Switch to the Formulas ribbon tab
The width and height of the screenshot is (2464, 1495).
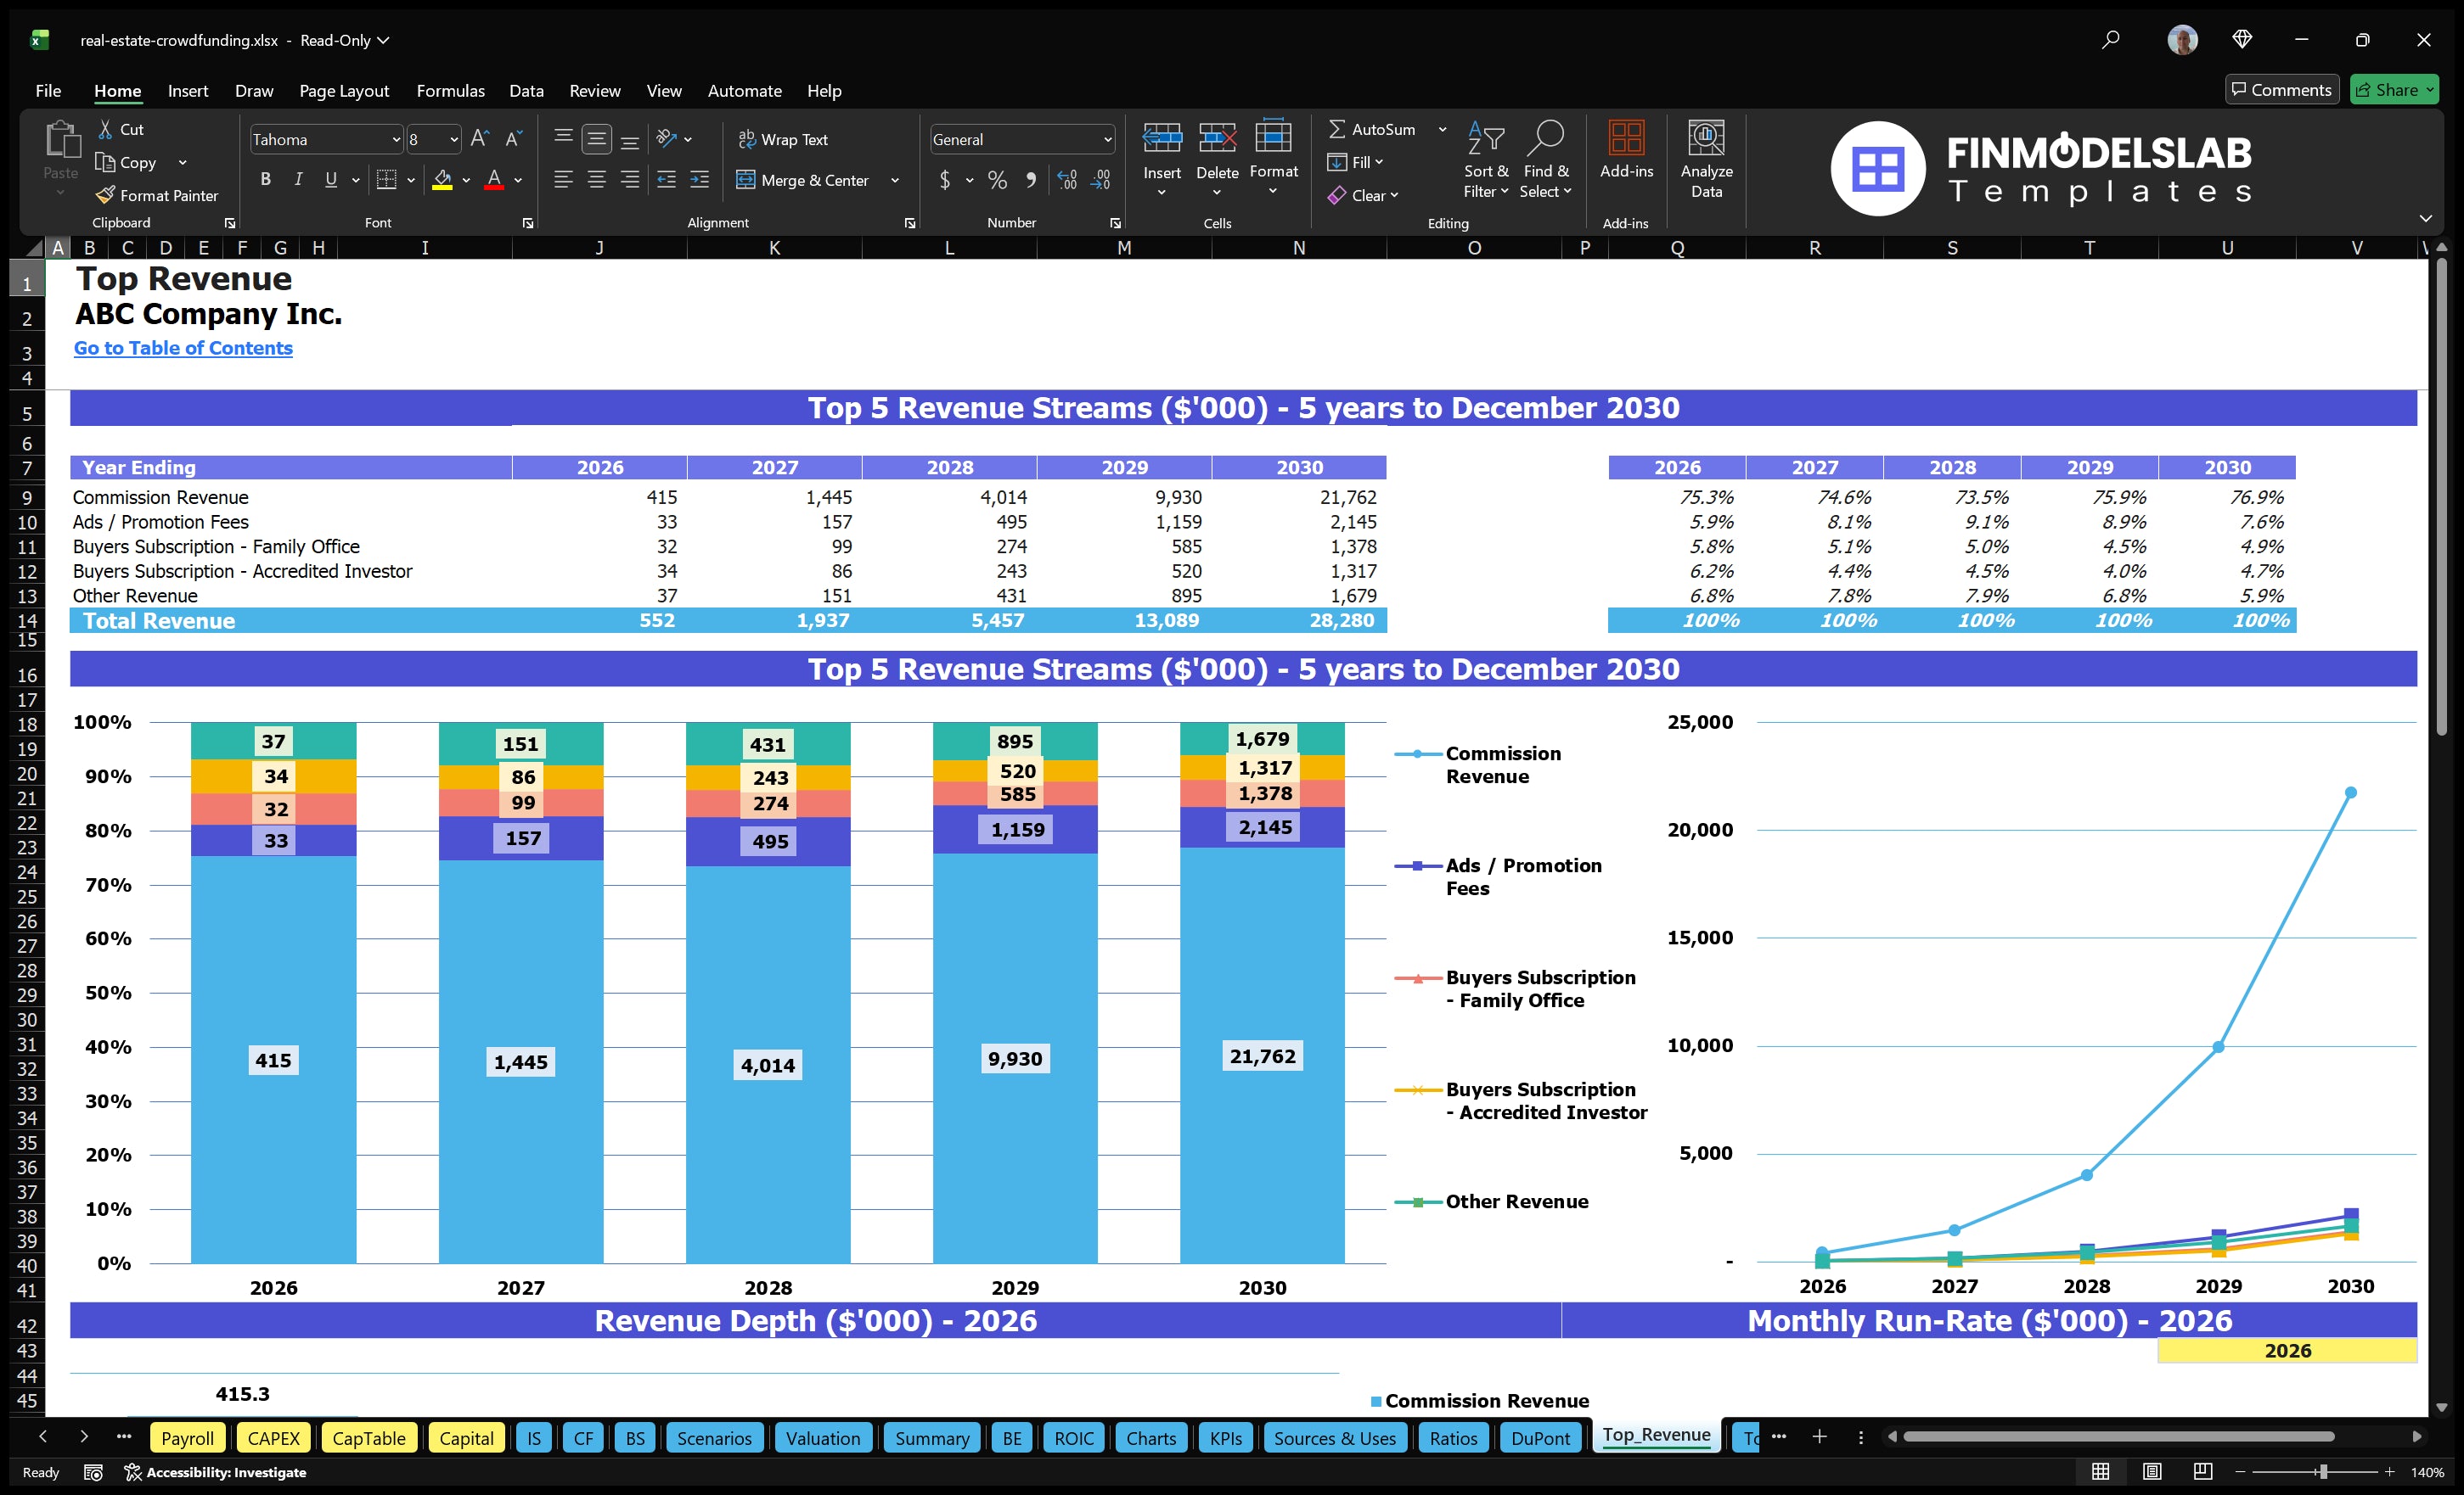[450, 91]
